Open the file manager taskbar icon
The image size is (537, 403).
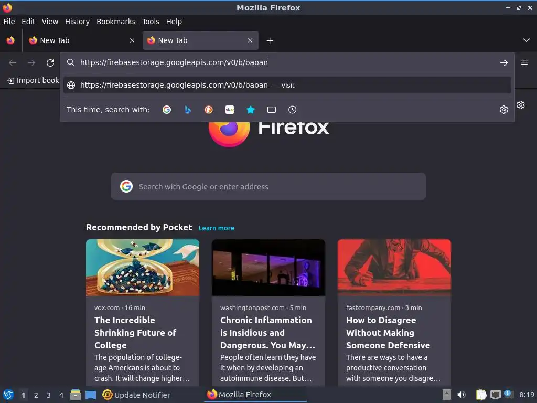click(76, 395)
